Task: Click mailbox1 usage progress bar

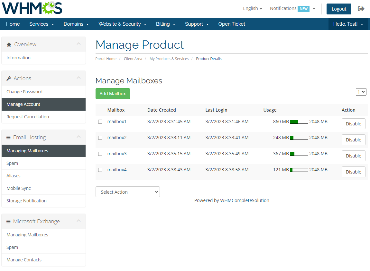Action: coord(299,122)
